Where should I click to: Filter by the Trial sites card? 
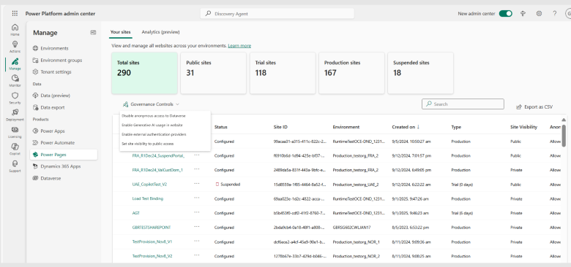[x=283, y=73]
